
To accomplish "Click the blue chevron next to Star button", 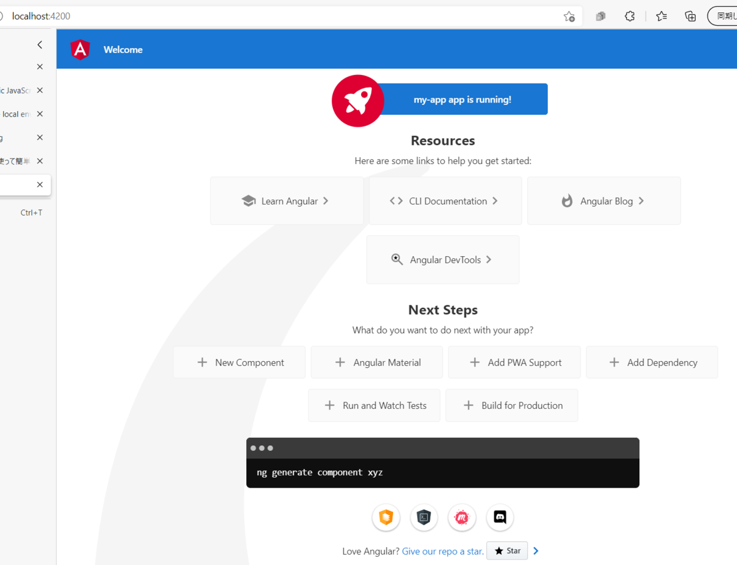I will [x=536, y=551].
